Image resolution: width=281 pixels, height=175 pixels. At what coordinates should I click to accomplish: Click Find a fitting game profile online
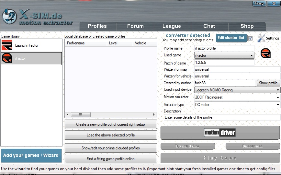pyautogui.click(x=111, y=159)
